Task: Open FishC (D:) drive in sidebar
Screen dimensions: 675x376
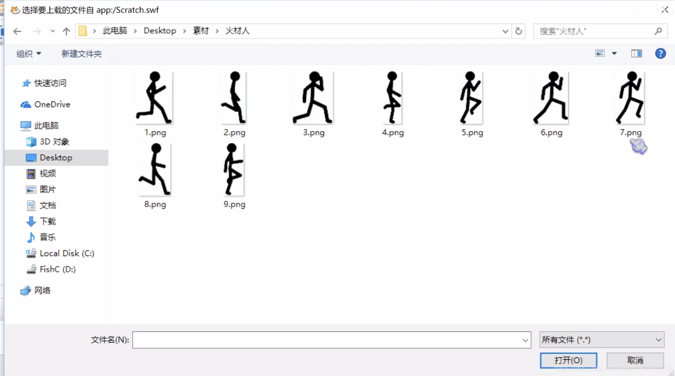Action: tap(51, 269)
